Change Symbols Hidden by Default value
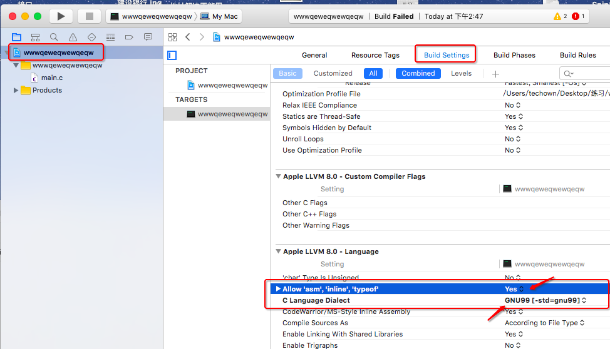This screenshot has width=610, height=349. [x=514, y=128]
